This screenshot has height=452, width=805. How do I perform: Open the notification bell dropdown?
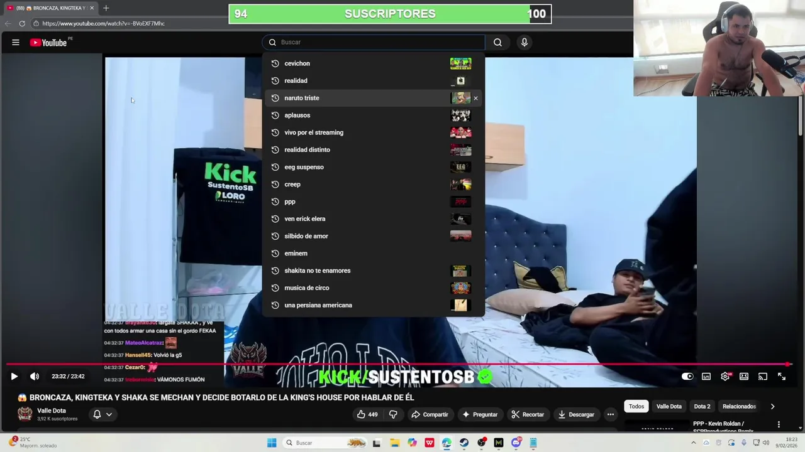[x=103, y=414]
